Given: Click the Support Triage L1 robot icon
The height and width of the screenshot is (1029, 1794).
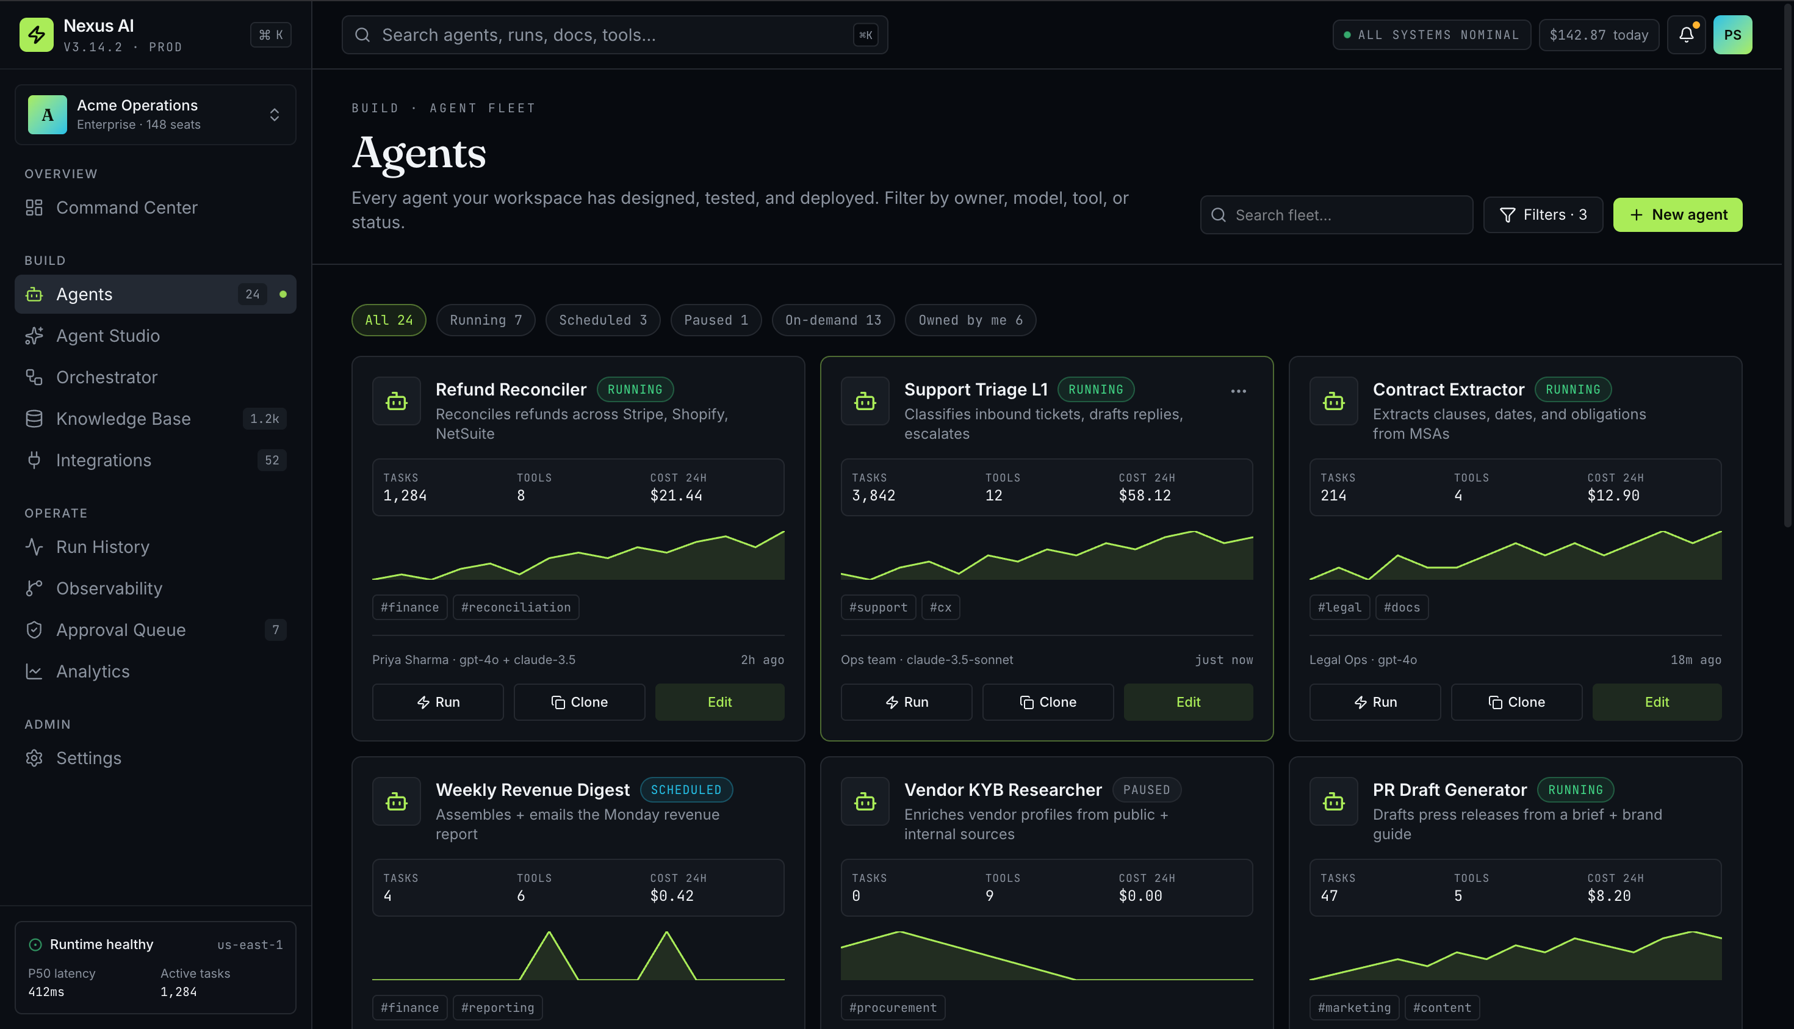Looking at the screenshot, I should coord(865,401).
